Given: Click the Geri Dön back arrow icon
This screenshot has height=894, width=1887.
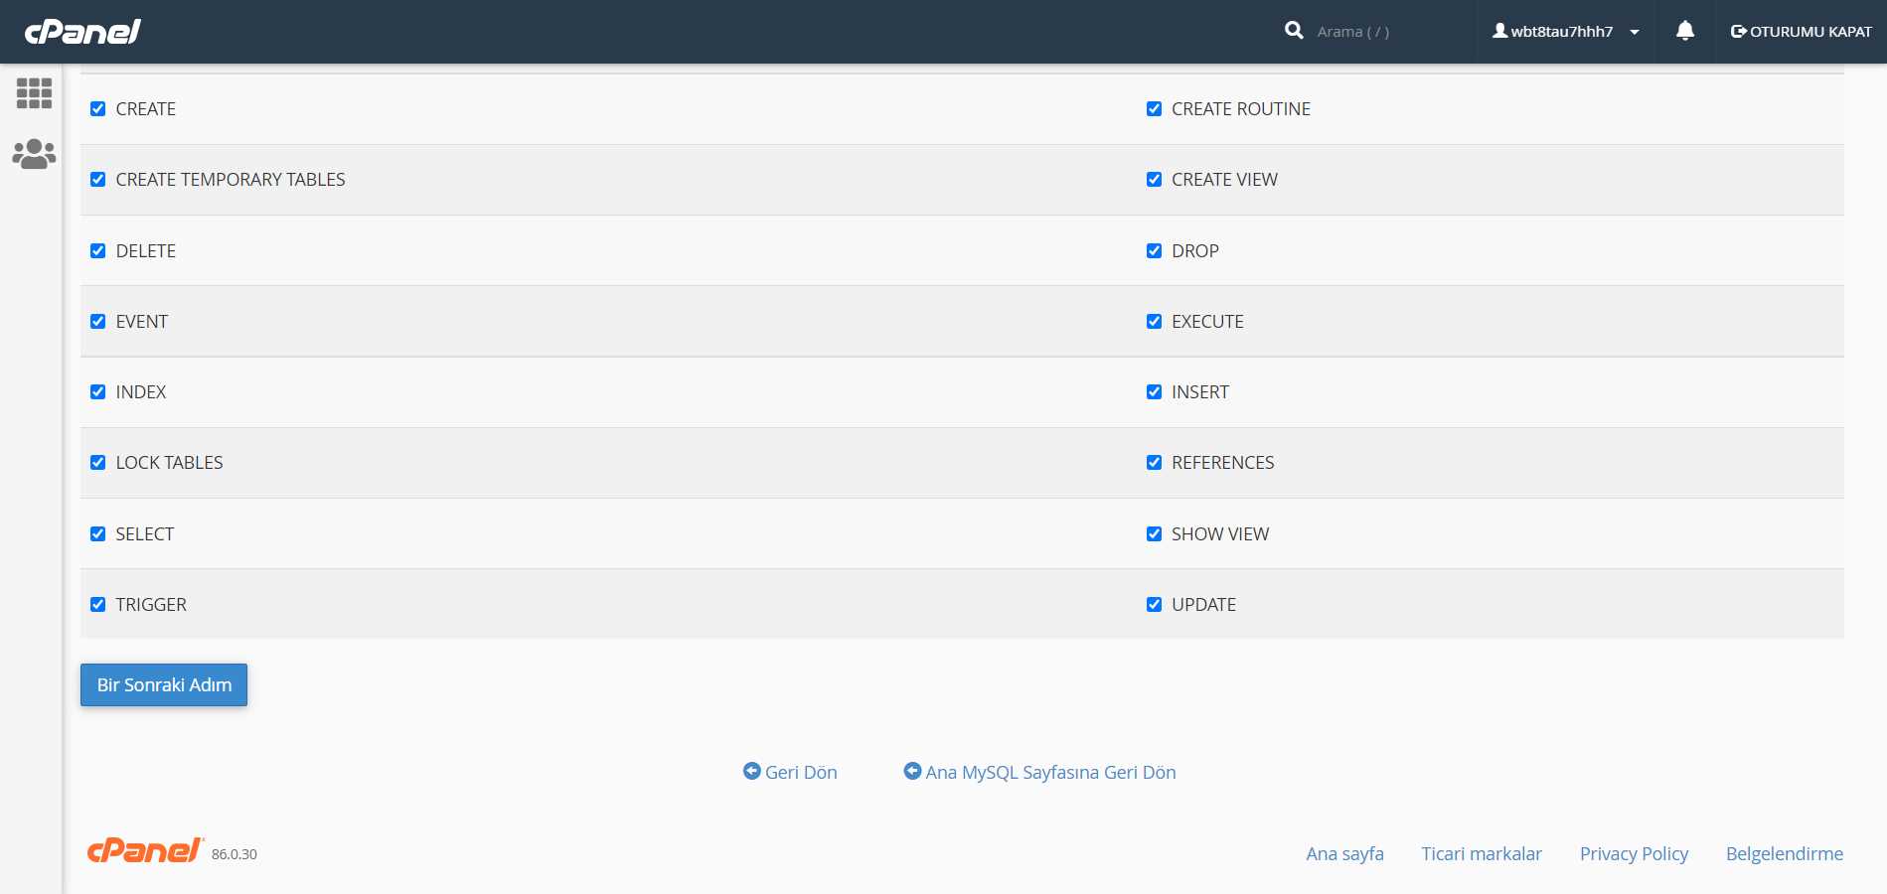Looking at the screenshot, I should click(752, 771).
